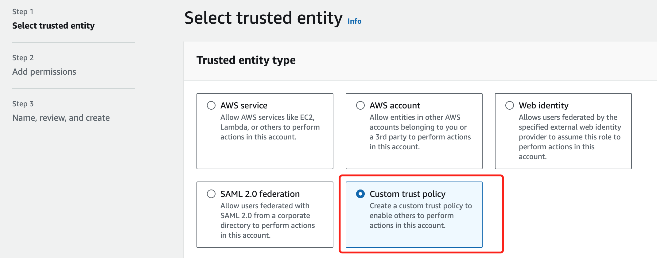
Task: Select Web identity radio button
Action: point(510,105)
